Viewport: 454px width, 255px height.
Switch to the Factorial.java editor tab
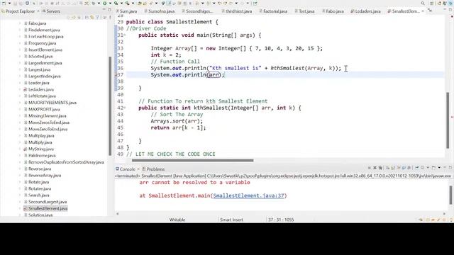click(273, 11)
